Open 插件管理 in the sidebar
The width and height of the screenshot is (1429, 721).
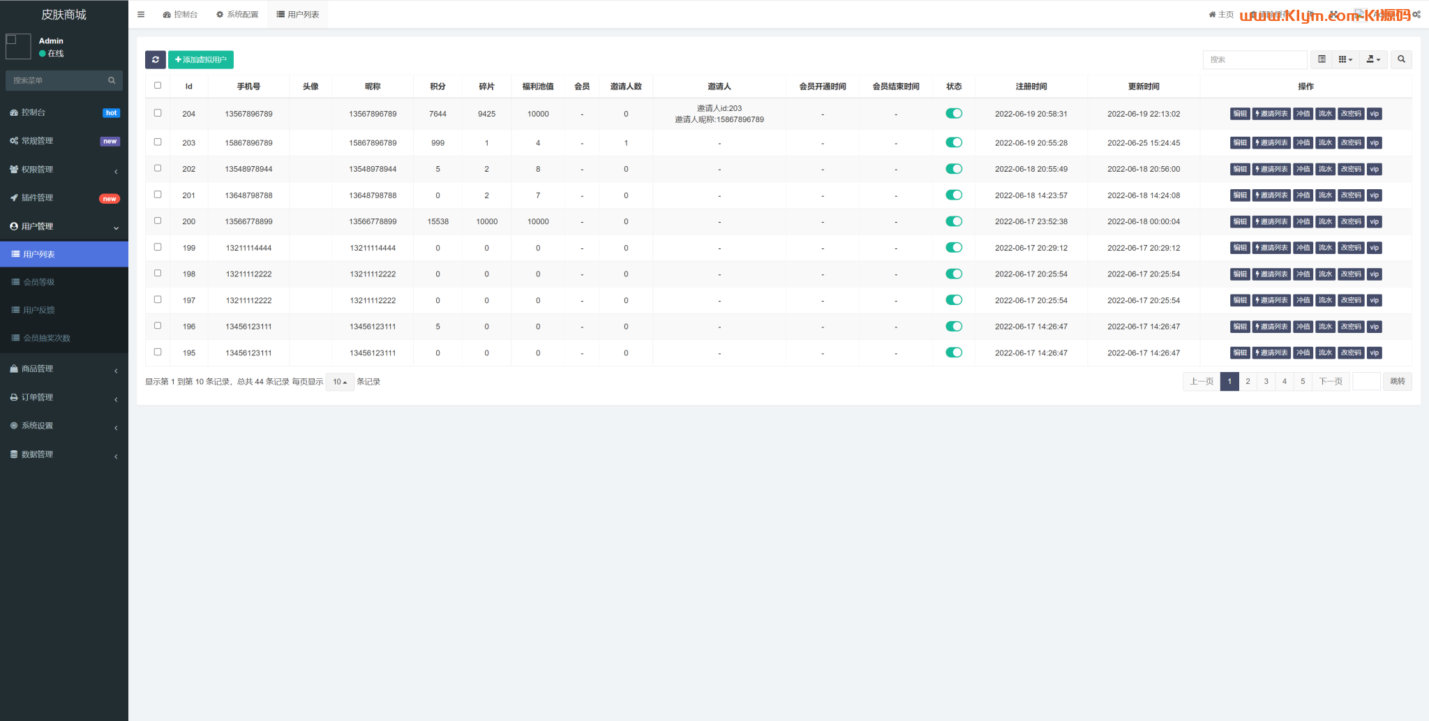(x=64, y=198)
